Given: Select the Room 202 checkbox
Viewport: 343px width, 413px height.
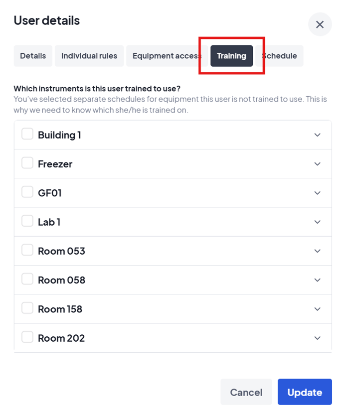Looking at the screenshot, I should pyautogui.click(x=27, y=337).
